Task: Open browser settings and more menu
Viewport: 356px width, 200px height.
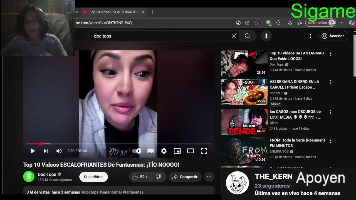Action: tap(342, 23)
